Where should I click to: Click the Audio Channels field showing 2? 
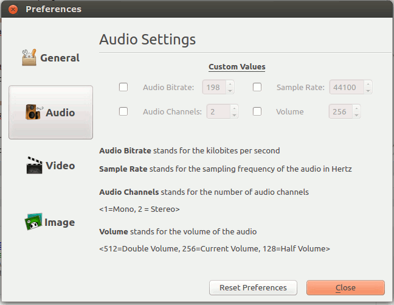coord(218,111)
